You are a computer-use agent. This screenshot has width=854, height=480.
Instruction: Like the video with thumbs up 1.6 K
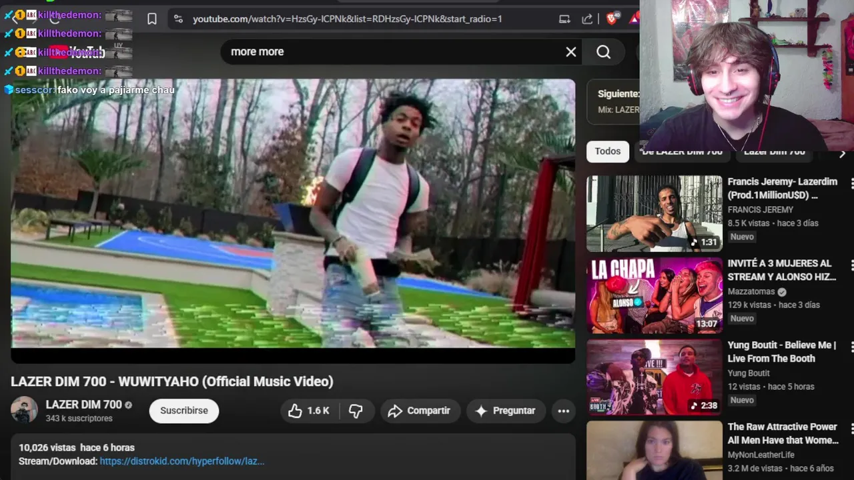tap(309, 411)
